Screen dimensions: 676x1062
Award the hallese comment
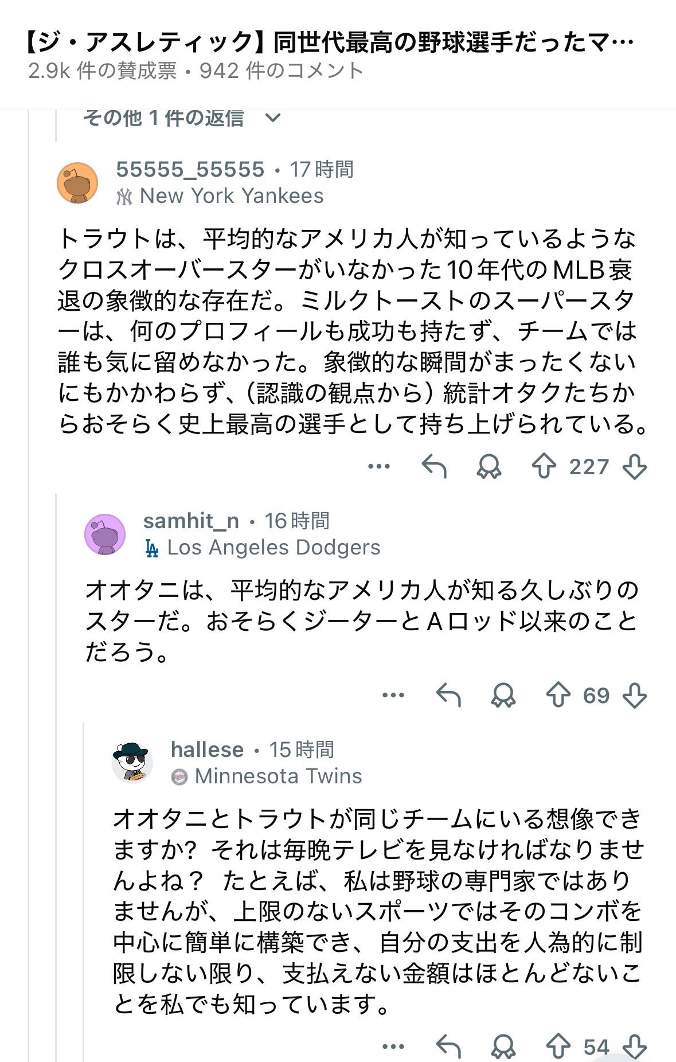503,1047
